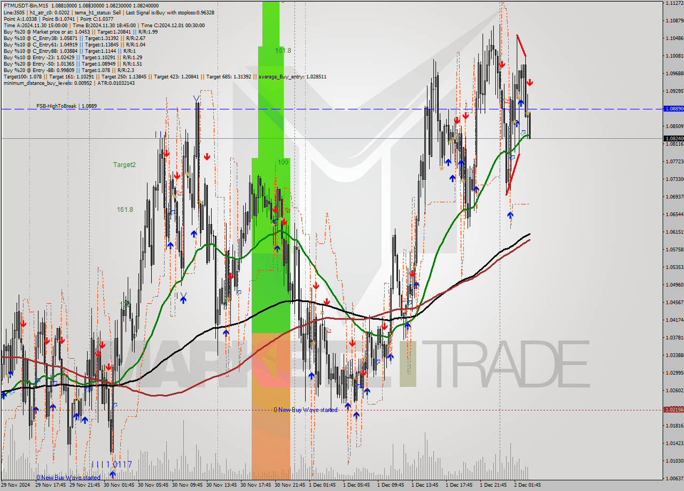
Task: Click the lower '0 New Buy Wave started' label
Action: tap(68, 478)
